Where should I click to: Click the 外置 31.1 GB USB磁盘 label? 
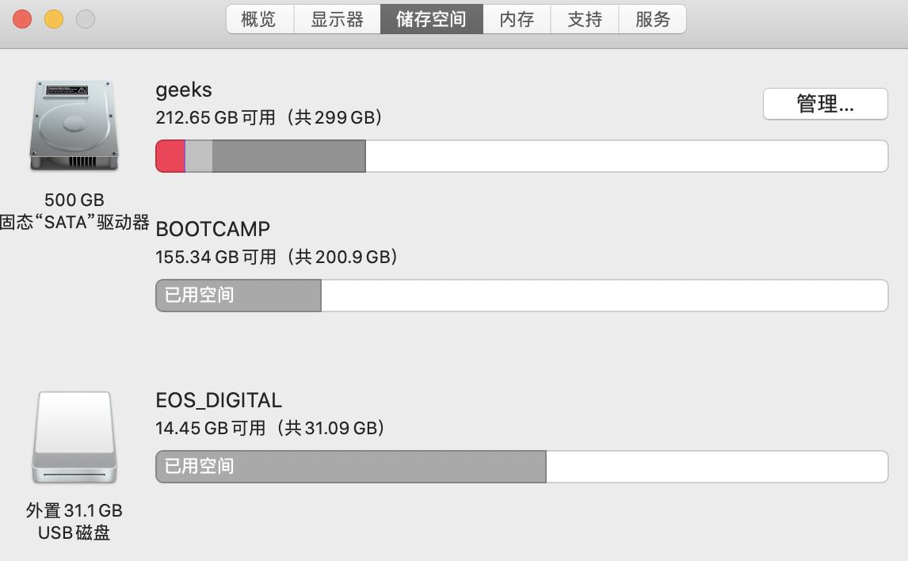(x=74, y=521)
